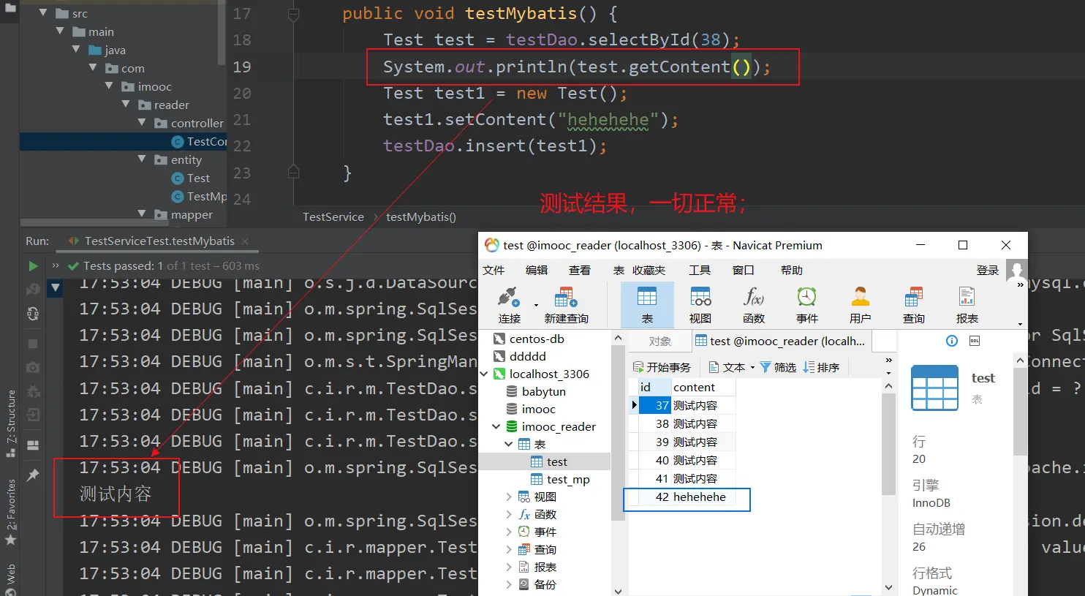Select the TestServiceTest.testMybatis run tab
Viewport: 1085px width, 596px height.
[x=159, y=241]
